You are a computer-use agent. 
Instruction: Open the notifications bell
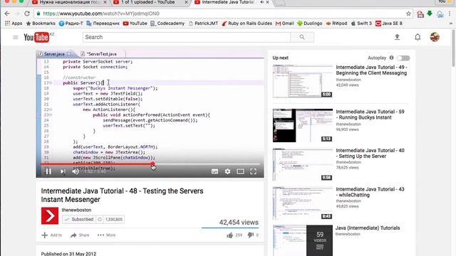click(418, 37)
